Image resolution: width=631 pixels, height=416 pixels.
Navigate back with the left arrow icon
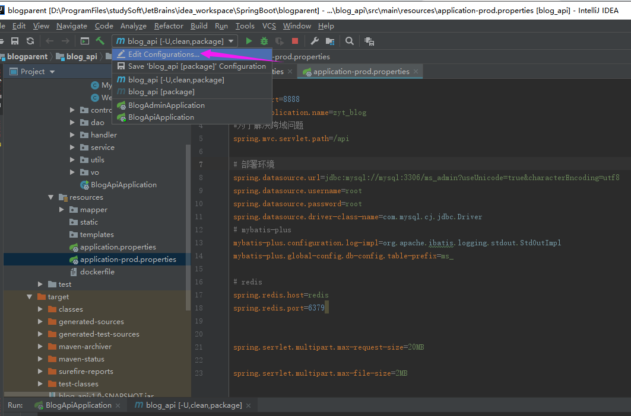[x=49, y=41]
